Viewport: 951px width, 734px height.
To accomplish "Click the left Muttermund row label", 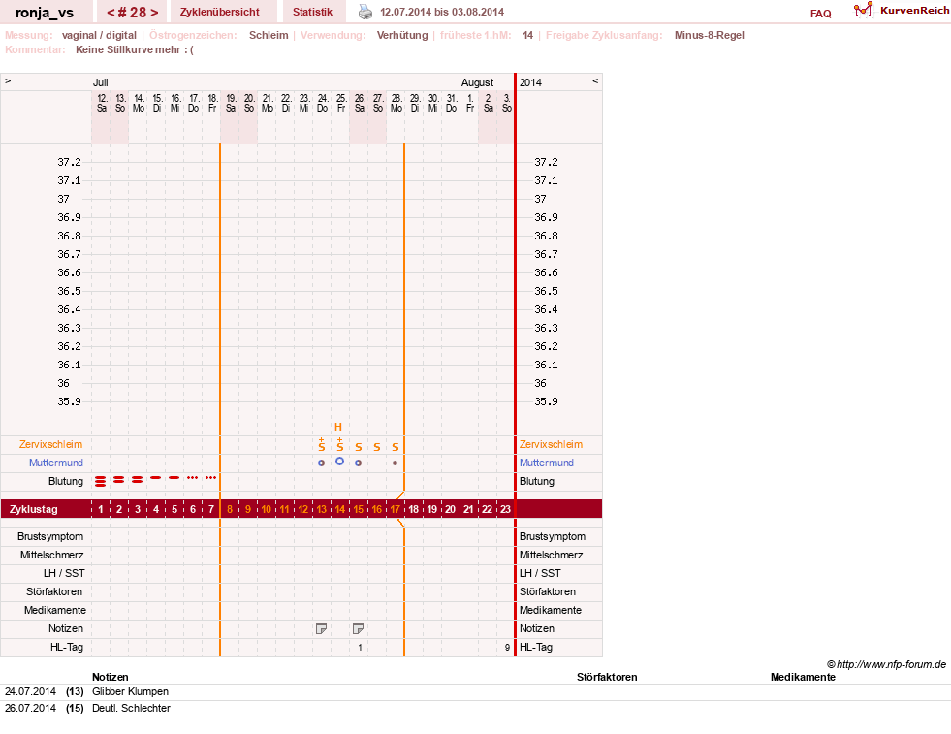I will click(x=56, y=463).
